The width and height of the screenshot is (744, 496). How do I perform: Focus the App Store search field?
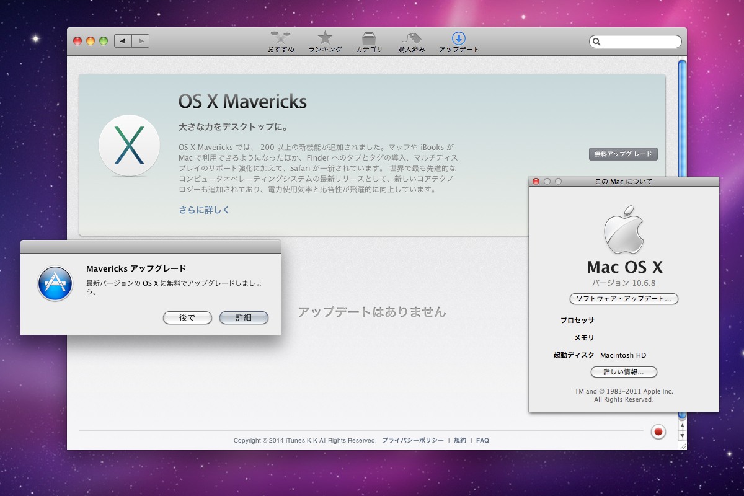pyautogui.click(x=635, y=42)
